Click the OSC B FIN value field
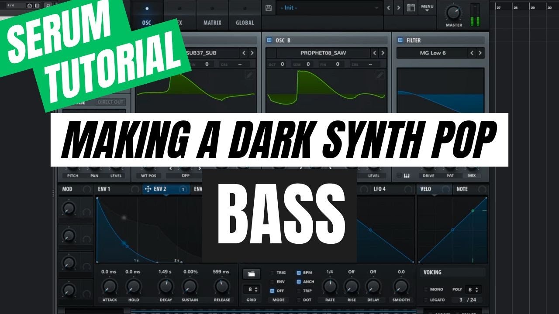The height and width of the screenshot is (314, 559). pyautogui.click(x=337, y=64)
